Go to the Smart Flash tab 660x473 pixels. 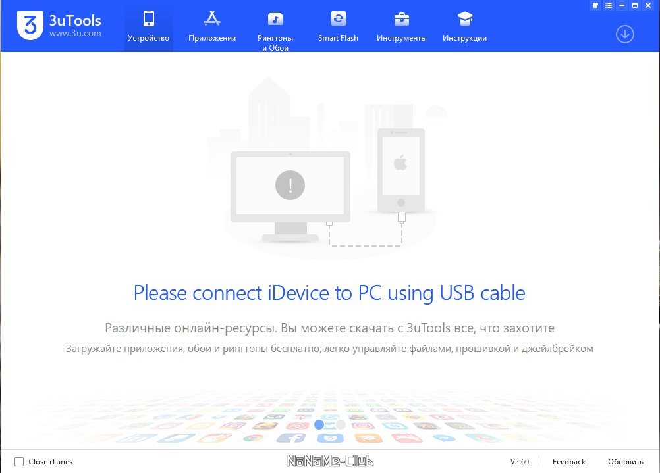tap(338, 27)
